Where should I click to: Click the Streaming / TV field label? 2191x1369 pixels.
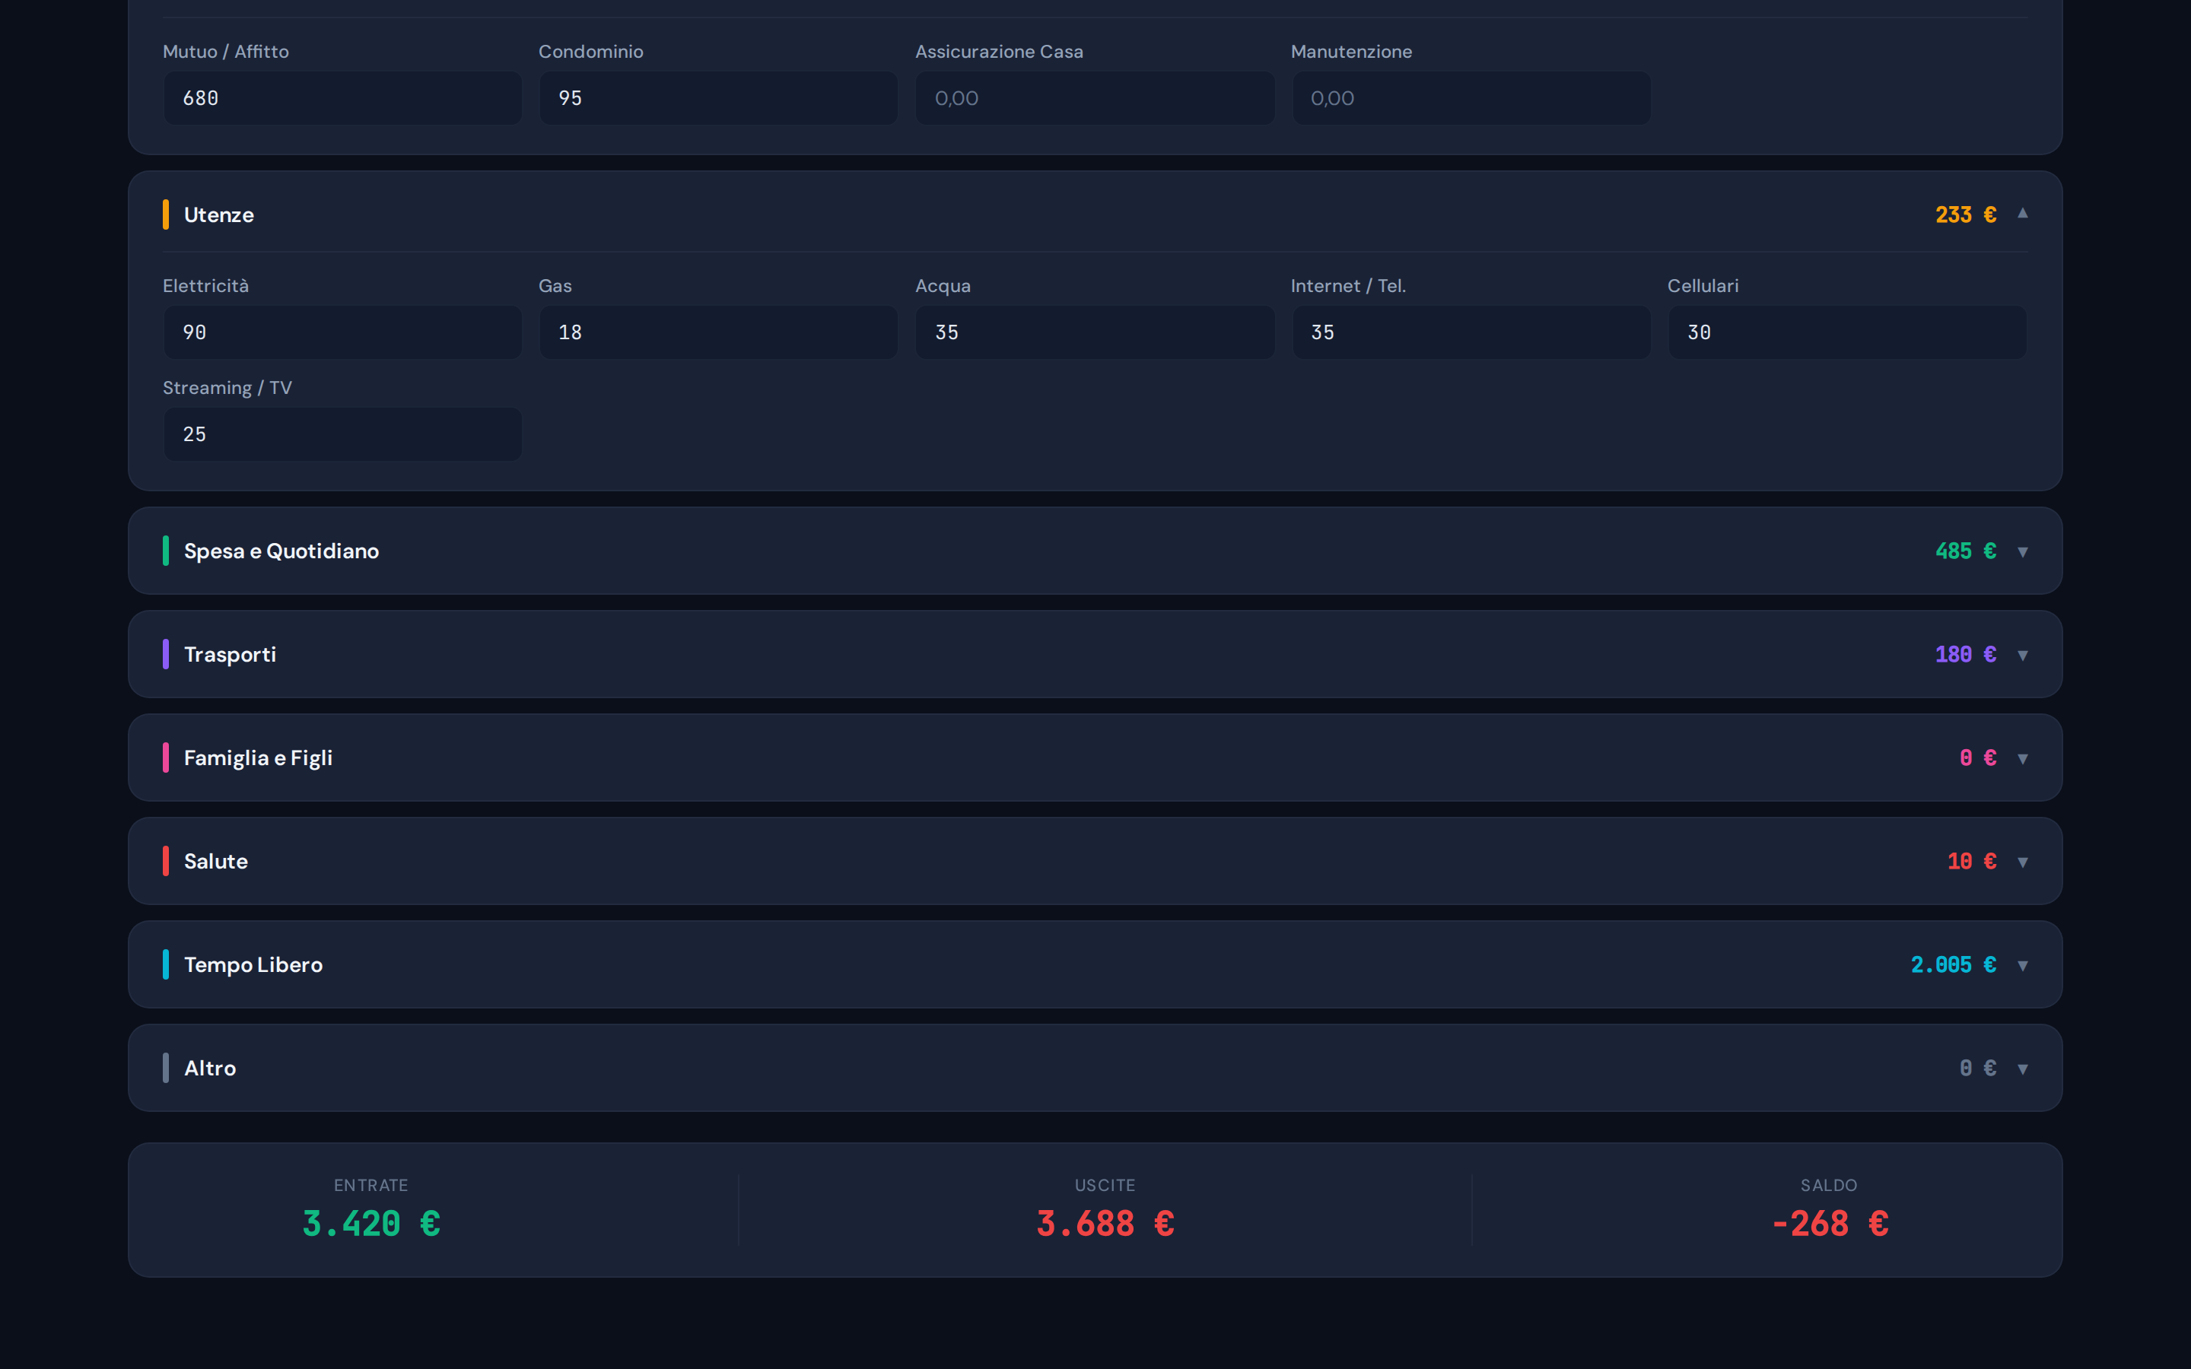pyautogui.click(x=227, y=388)
